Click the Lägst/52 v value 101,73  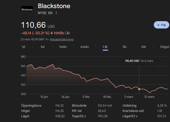tap(162, 116)
